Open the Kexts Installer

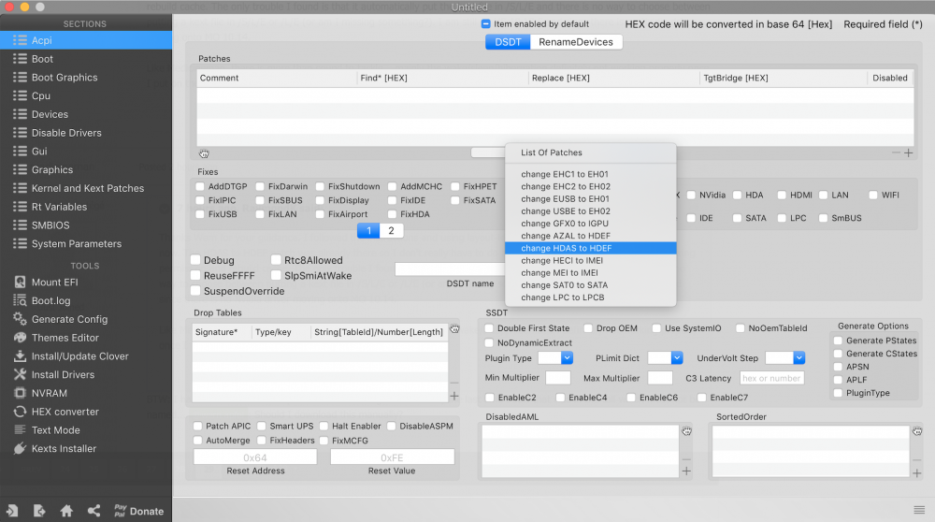click(x=64, y=449)
